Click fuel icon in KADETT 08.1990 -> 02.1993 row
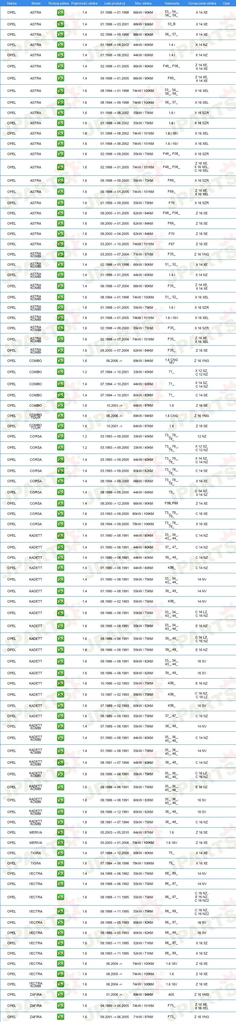The width and height of the screenshot is (236, 1022). pos(61,601)
